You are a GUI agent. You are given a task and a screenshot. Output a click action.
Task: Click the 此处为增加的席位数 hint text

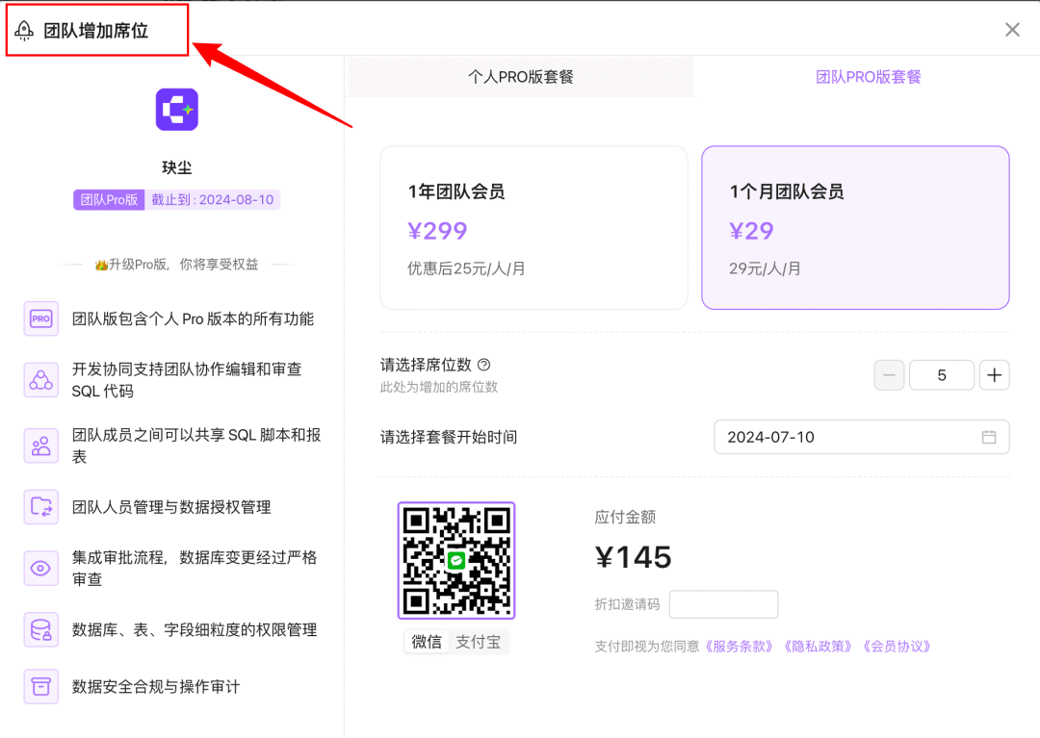tap(438, 387)
